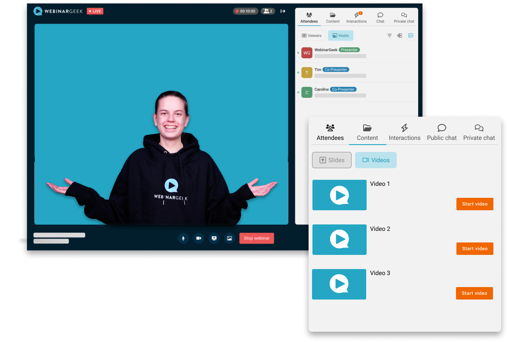Screen dimensions: 508x342
Task: Open the viewer count indicator showing 2
Action: [268, 11]
